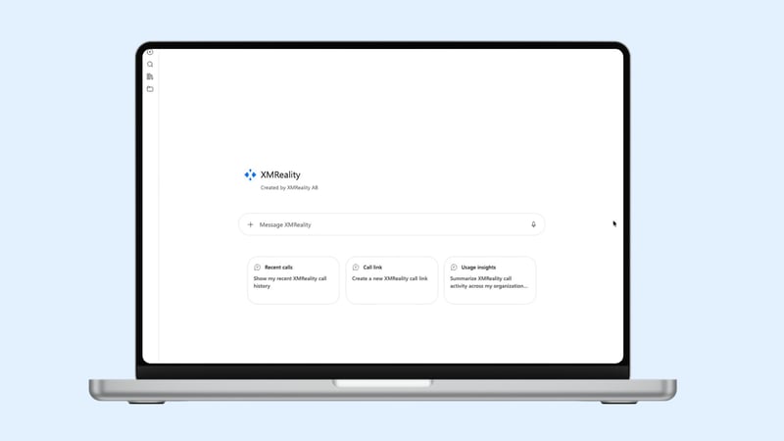Click the XMReality title heading
Screen dimensions: 784x441
[x=280, y=174]
